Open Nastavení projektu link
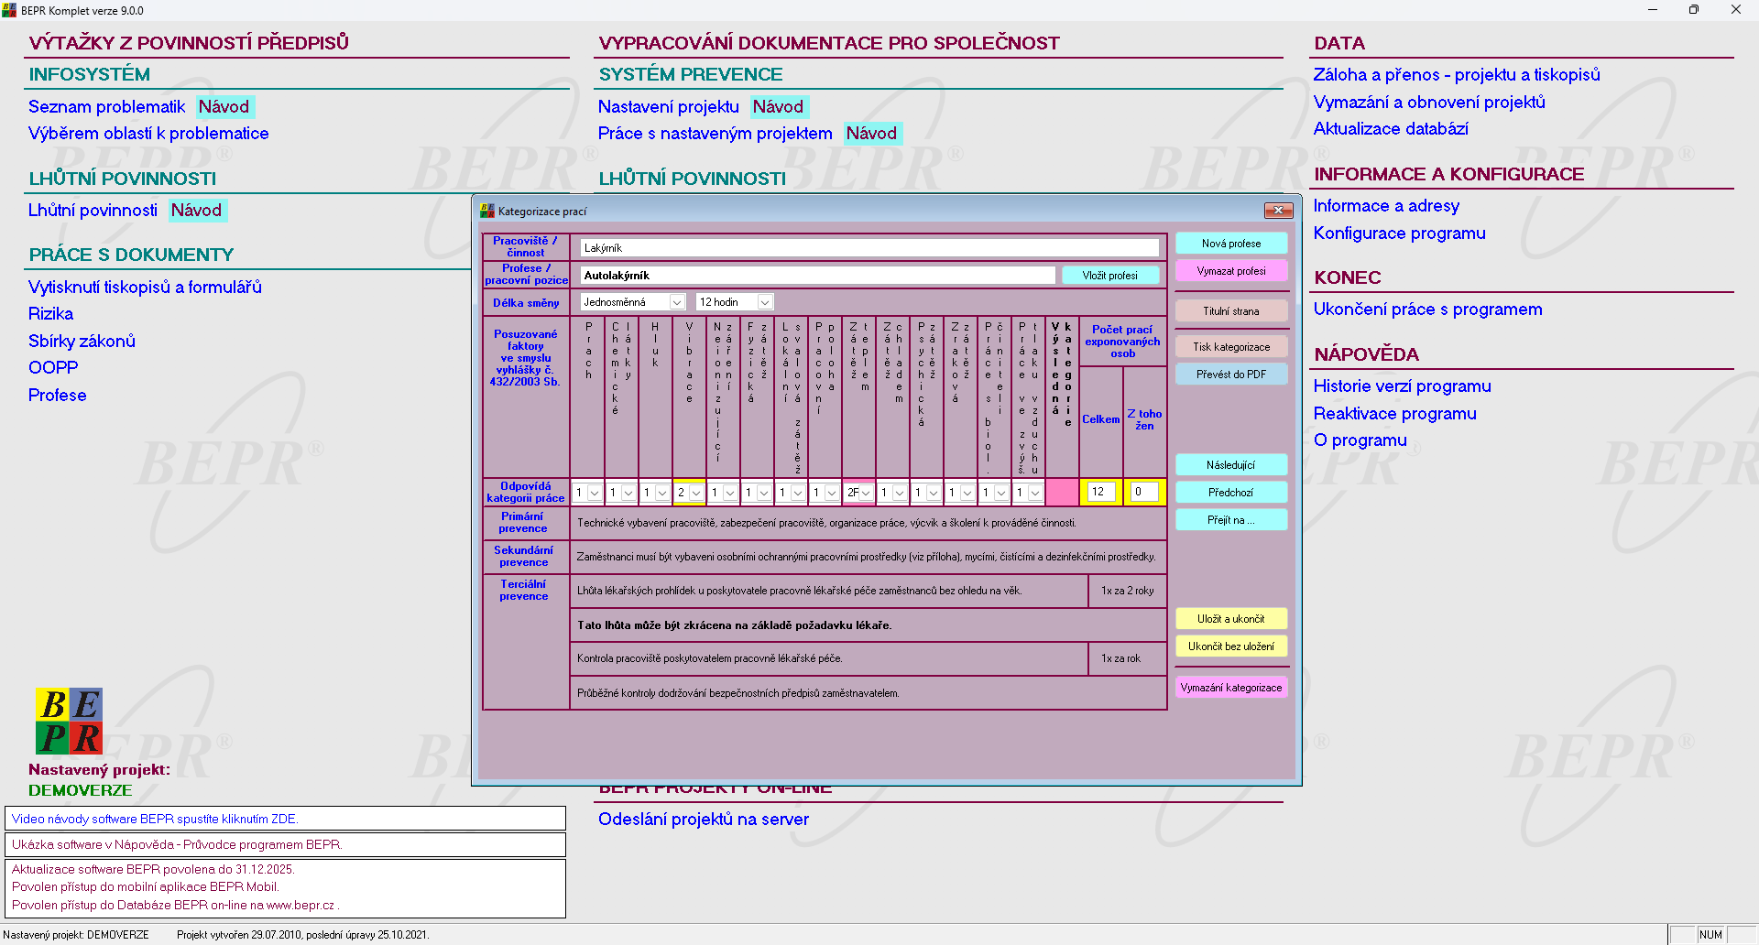This screenshot has width=1759, height=945. tap(668, 107)
